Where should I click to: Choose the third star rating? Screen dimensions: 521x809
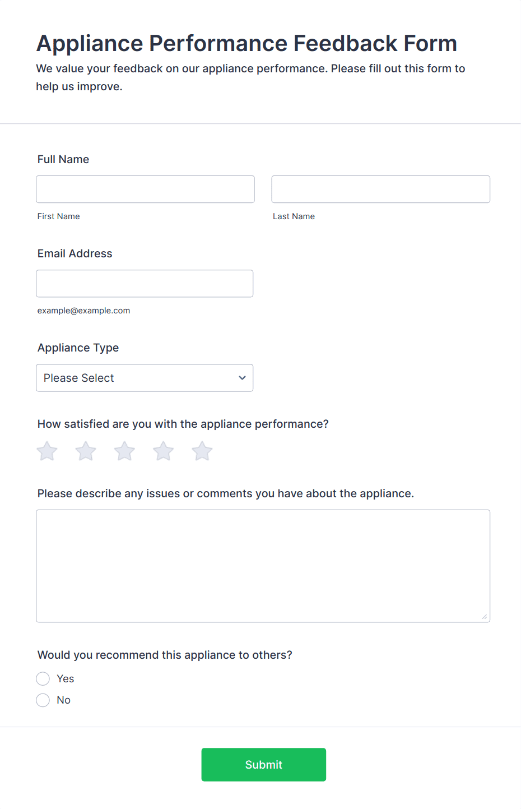point(124,451)
